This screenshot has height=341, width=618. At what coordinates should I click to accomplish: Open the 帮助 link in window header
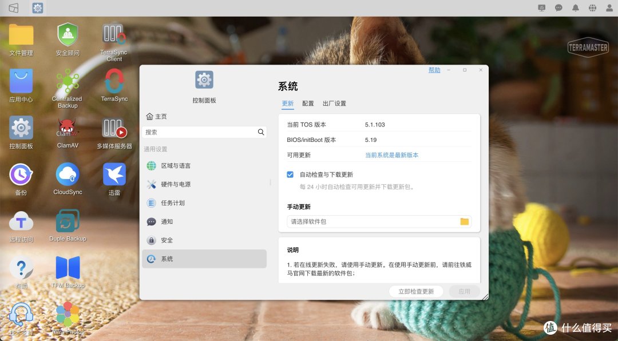coord(434,70)
